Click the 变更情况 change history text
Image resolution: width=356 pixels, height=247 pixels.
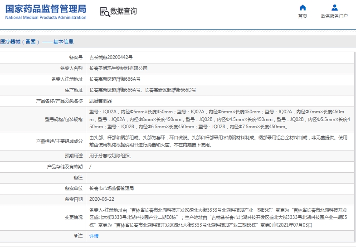click(218, 218)
